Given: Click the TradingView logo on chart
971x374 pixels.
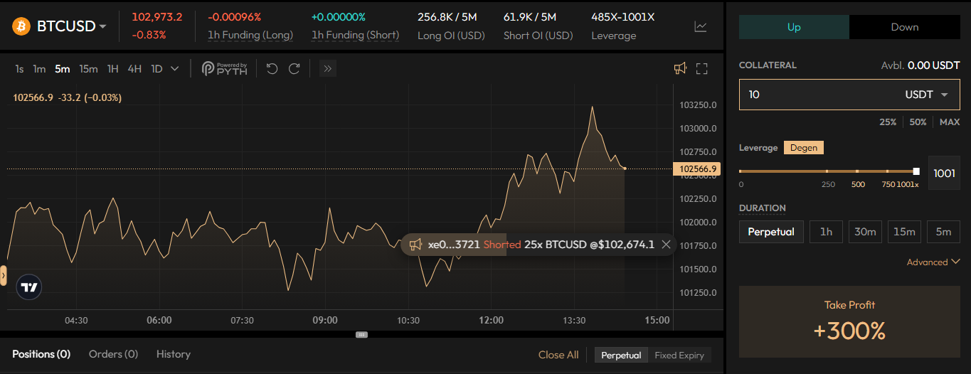Looking at the screenshot, I should (x=29, y=288).
